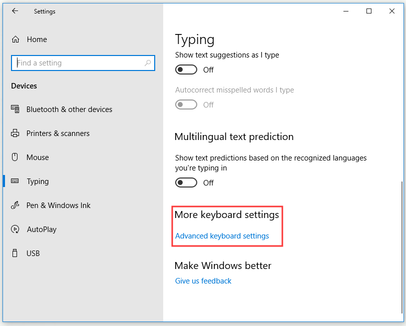Open Advanced keyboard settings link
The height and width of the screenshot is (326, 406).
click(222, 236)
